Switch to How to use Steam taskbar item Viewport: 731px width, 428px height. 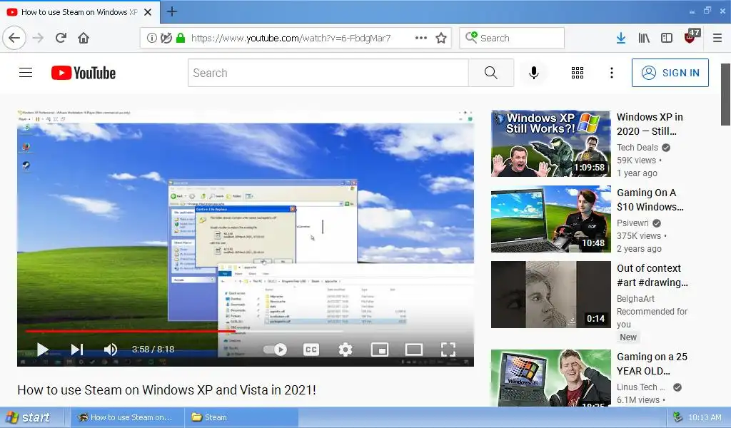click(x=127, y=417)
